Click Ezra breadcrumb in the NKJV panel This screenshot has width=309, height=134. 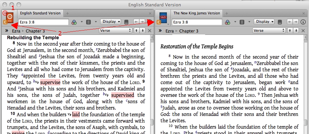(170, 31)
